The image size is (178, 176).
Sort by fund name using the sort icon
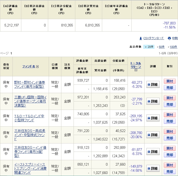pos(38,67)
